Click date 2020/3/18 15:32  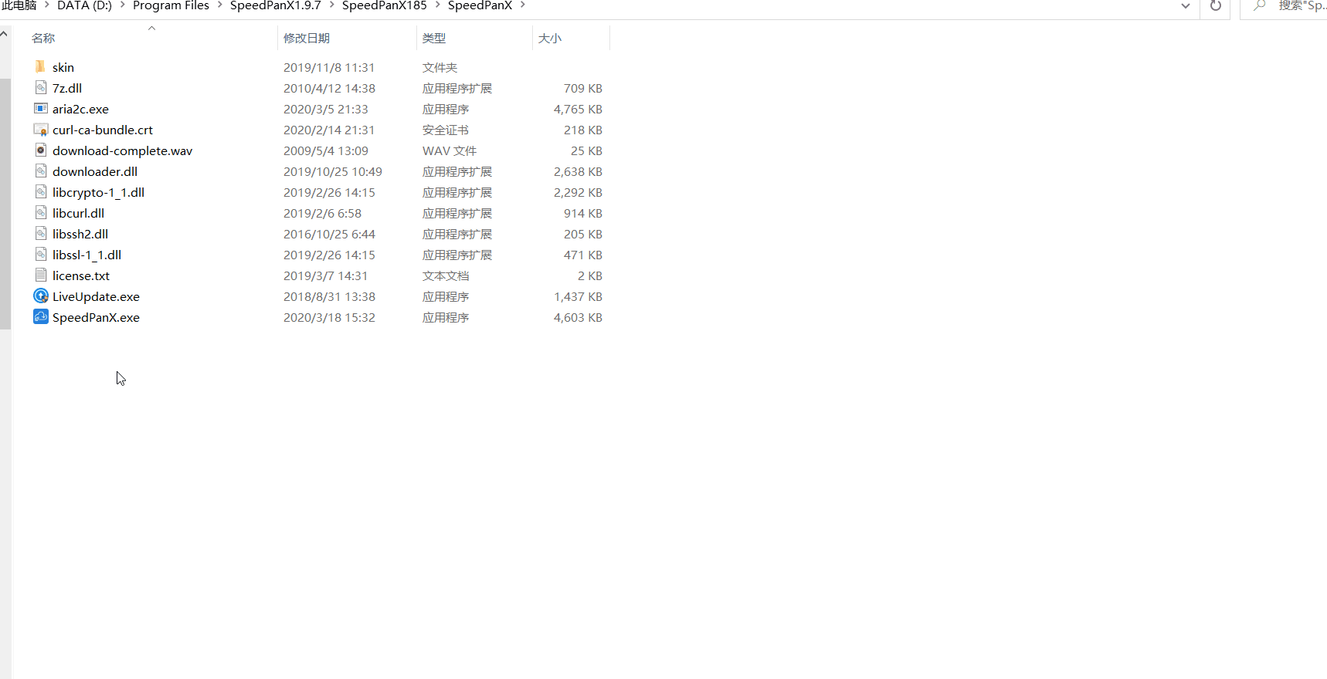(329, 317)
